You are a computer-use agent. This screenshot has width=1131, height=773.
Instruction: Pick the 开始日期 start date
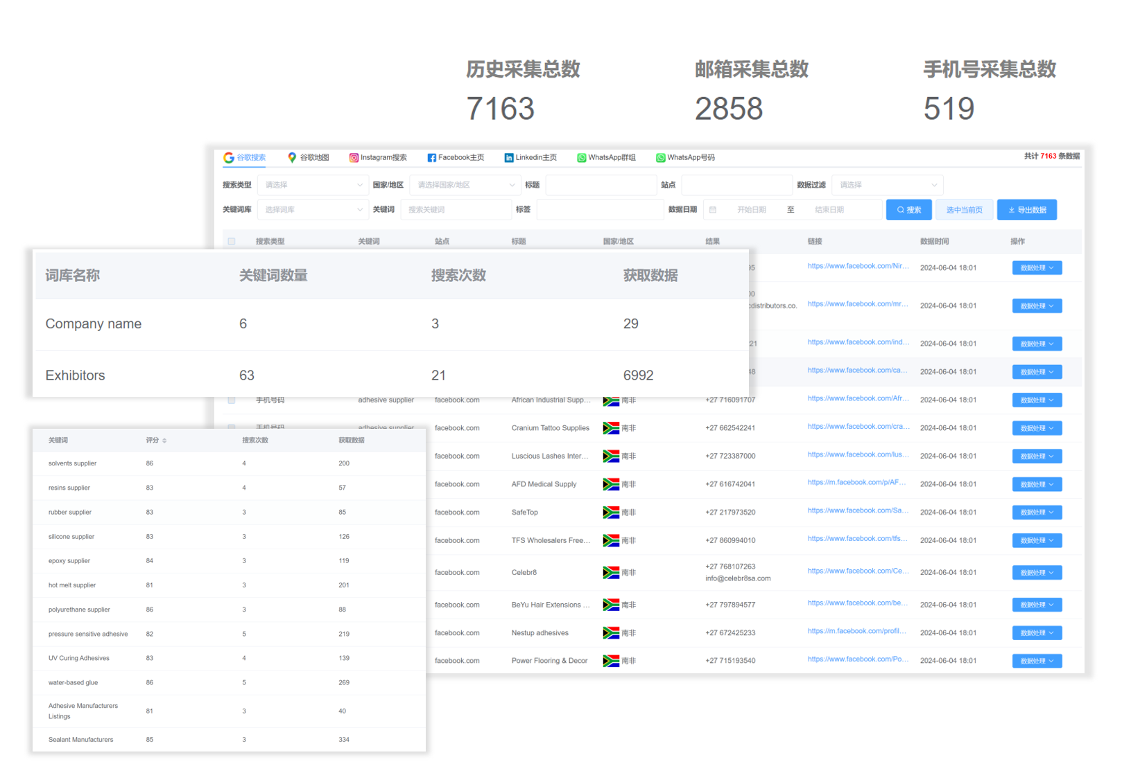tap(752, 210)
